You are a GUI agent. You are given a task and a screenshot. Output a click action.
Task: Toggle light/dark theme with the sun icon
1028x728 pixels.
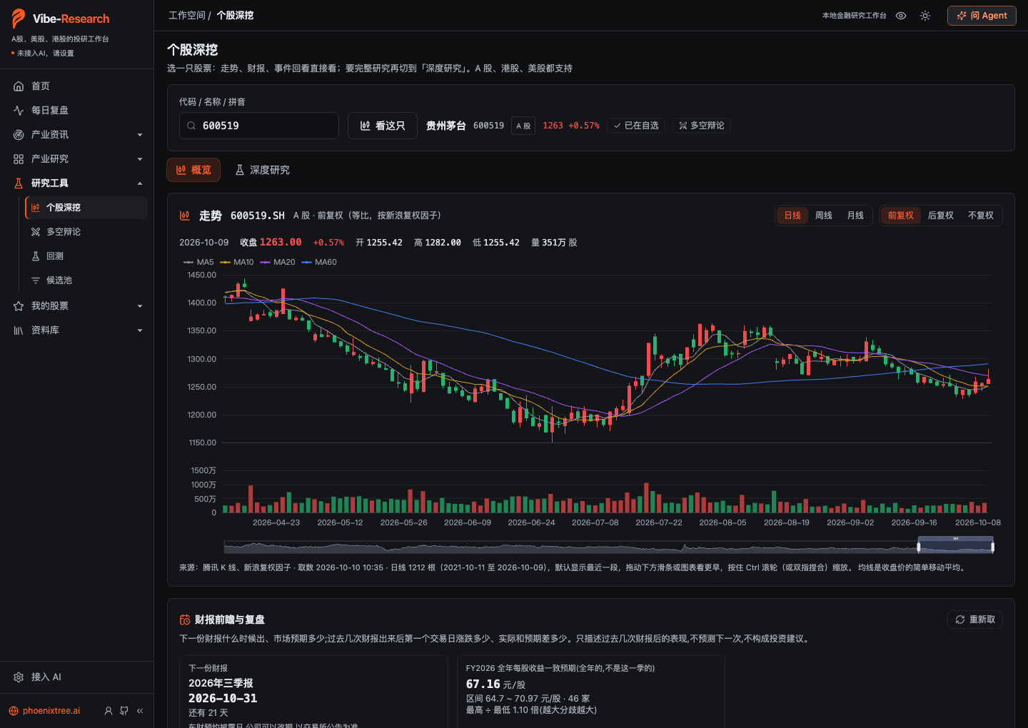[925, 16]
